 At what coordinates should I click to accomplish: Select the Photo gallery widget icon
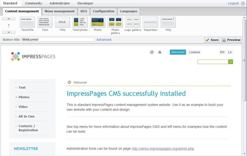coord(115,22)
